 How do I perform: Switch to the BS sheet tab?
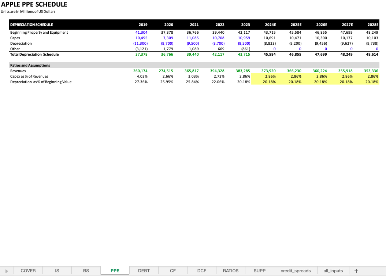pyautogui.click(x=86, y=271)
